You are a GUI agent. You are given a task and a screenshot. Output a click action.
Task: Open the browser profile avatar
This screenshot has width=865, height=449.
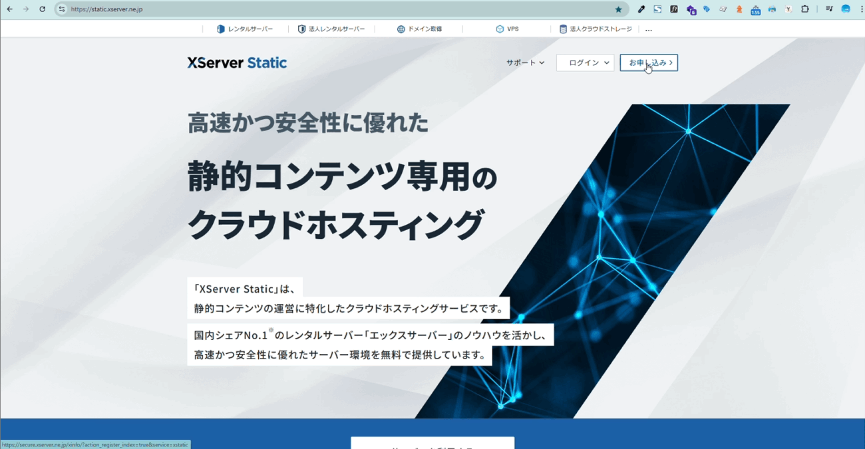(846, 9)
